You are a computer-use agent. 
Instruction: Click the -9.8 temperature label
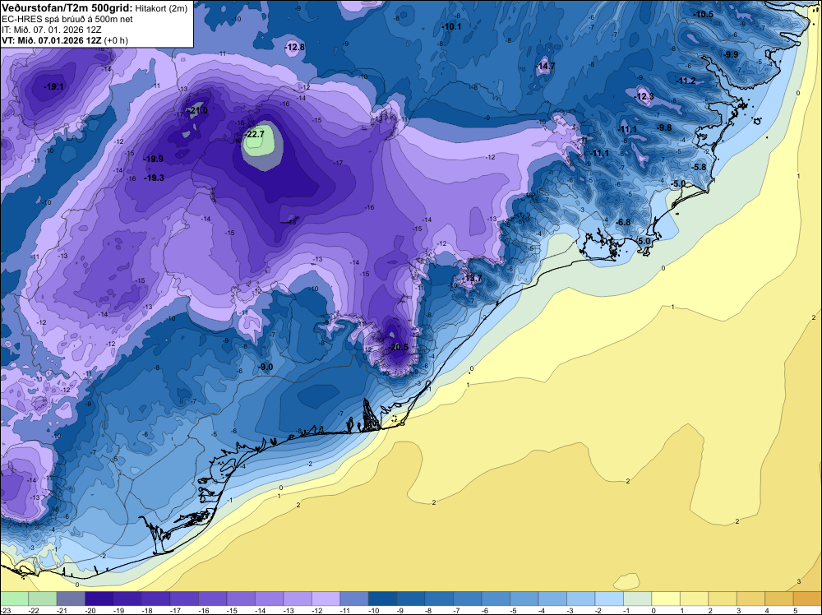pos(664,128)
